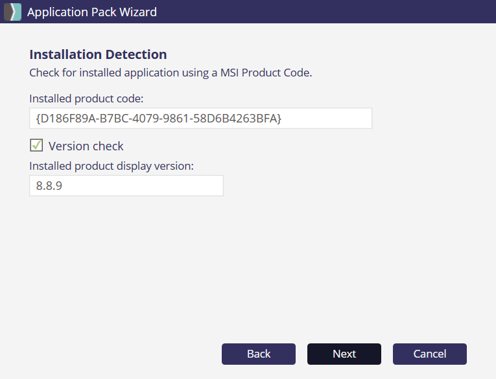The height and width of the screenshot is (379, 496).
Task: Click the 'Version check' label text
Action: pos(86,146)
